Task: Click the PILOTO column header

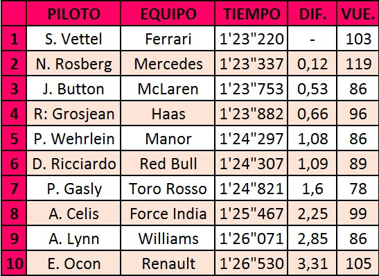Action: point(73,14)
